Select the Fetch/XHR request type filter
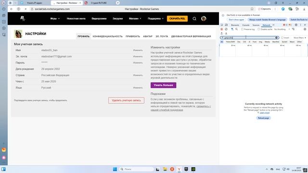This screenshot has height=173, width=308. coord(230,42)
